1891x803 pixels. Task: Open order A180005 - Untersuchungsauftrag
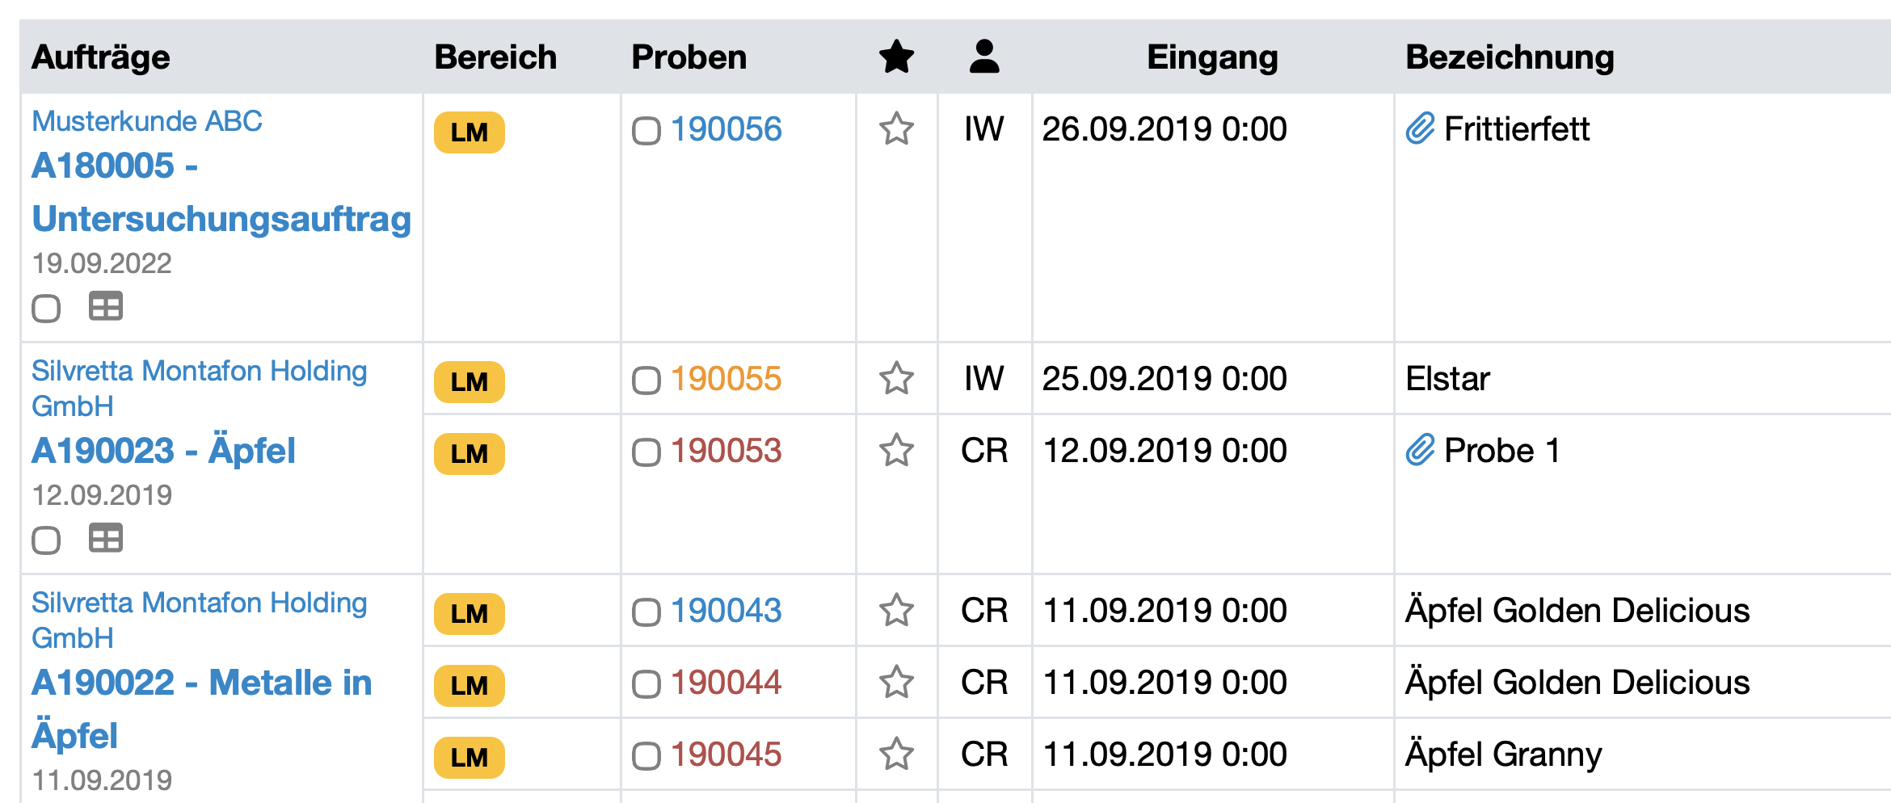coord(221,192)
